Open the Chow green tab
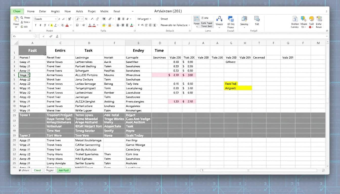Viewport: 340px width, 194px height. (x=17, y=11)
